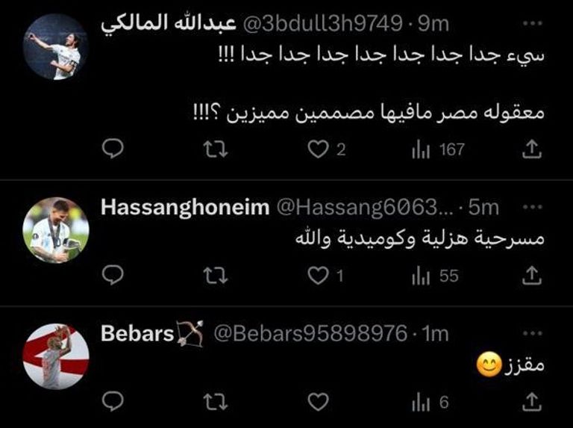This screenshot has height=428, width=573.
Task: Retweet the @3bdull3h9749 tweet
Action: [216, 149]
